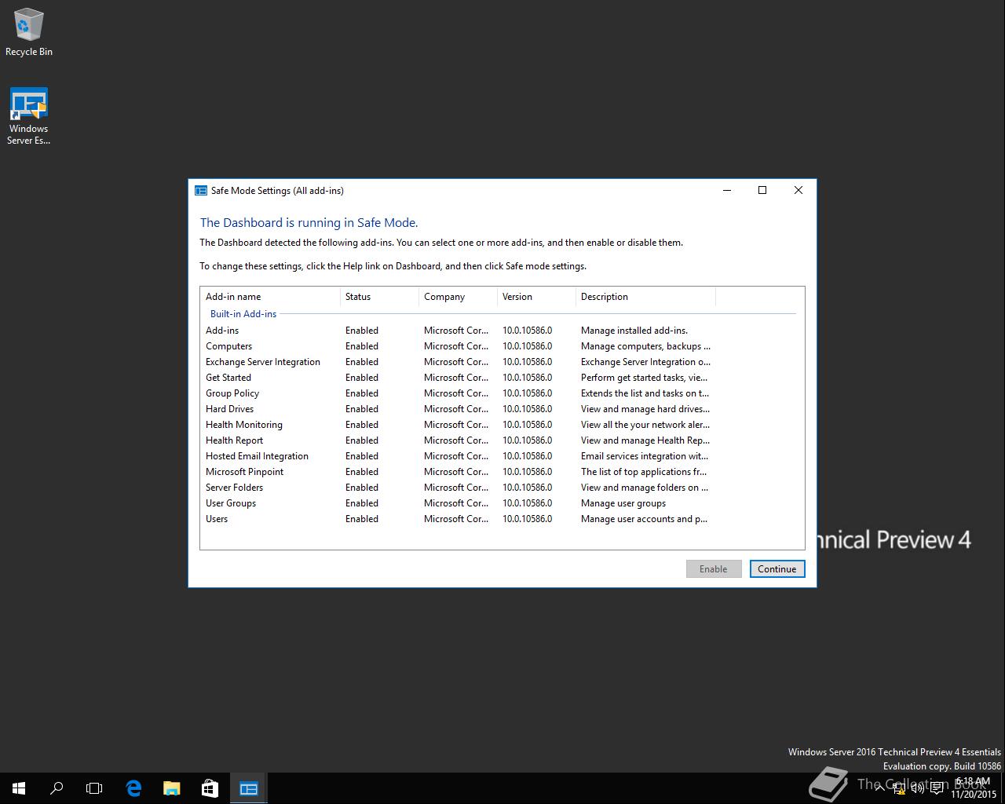Minimize the Safe Mode Settings window
This screenshot has width=1005, height=804.
click(x=727, y=190)
